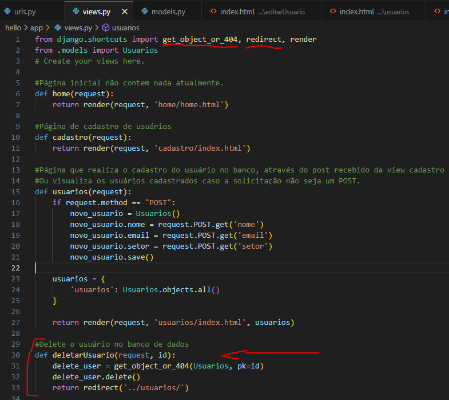The width and height of the screenshot is (449, 400).
Task: Click HTML icon on editarUsuario index.html tab
Action: [213, 11]
